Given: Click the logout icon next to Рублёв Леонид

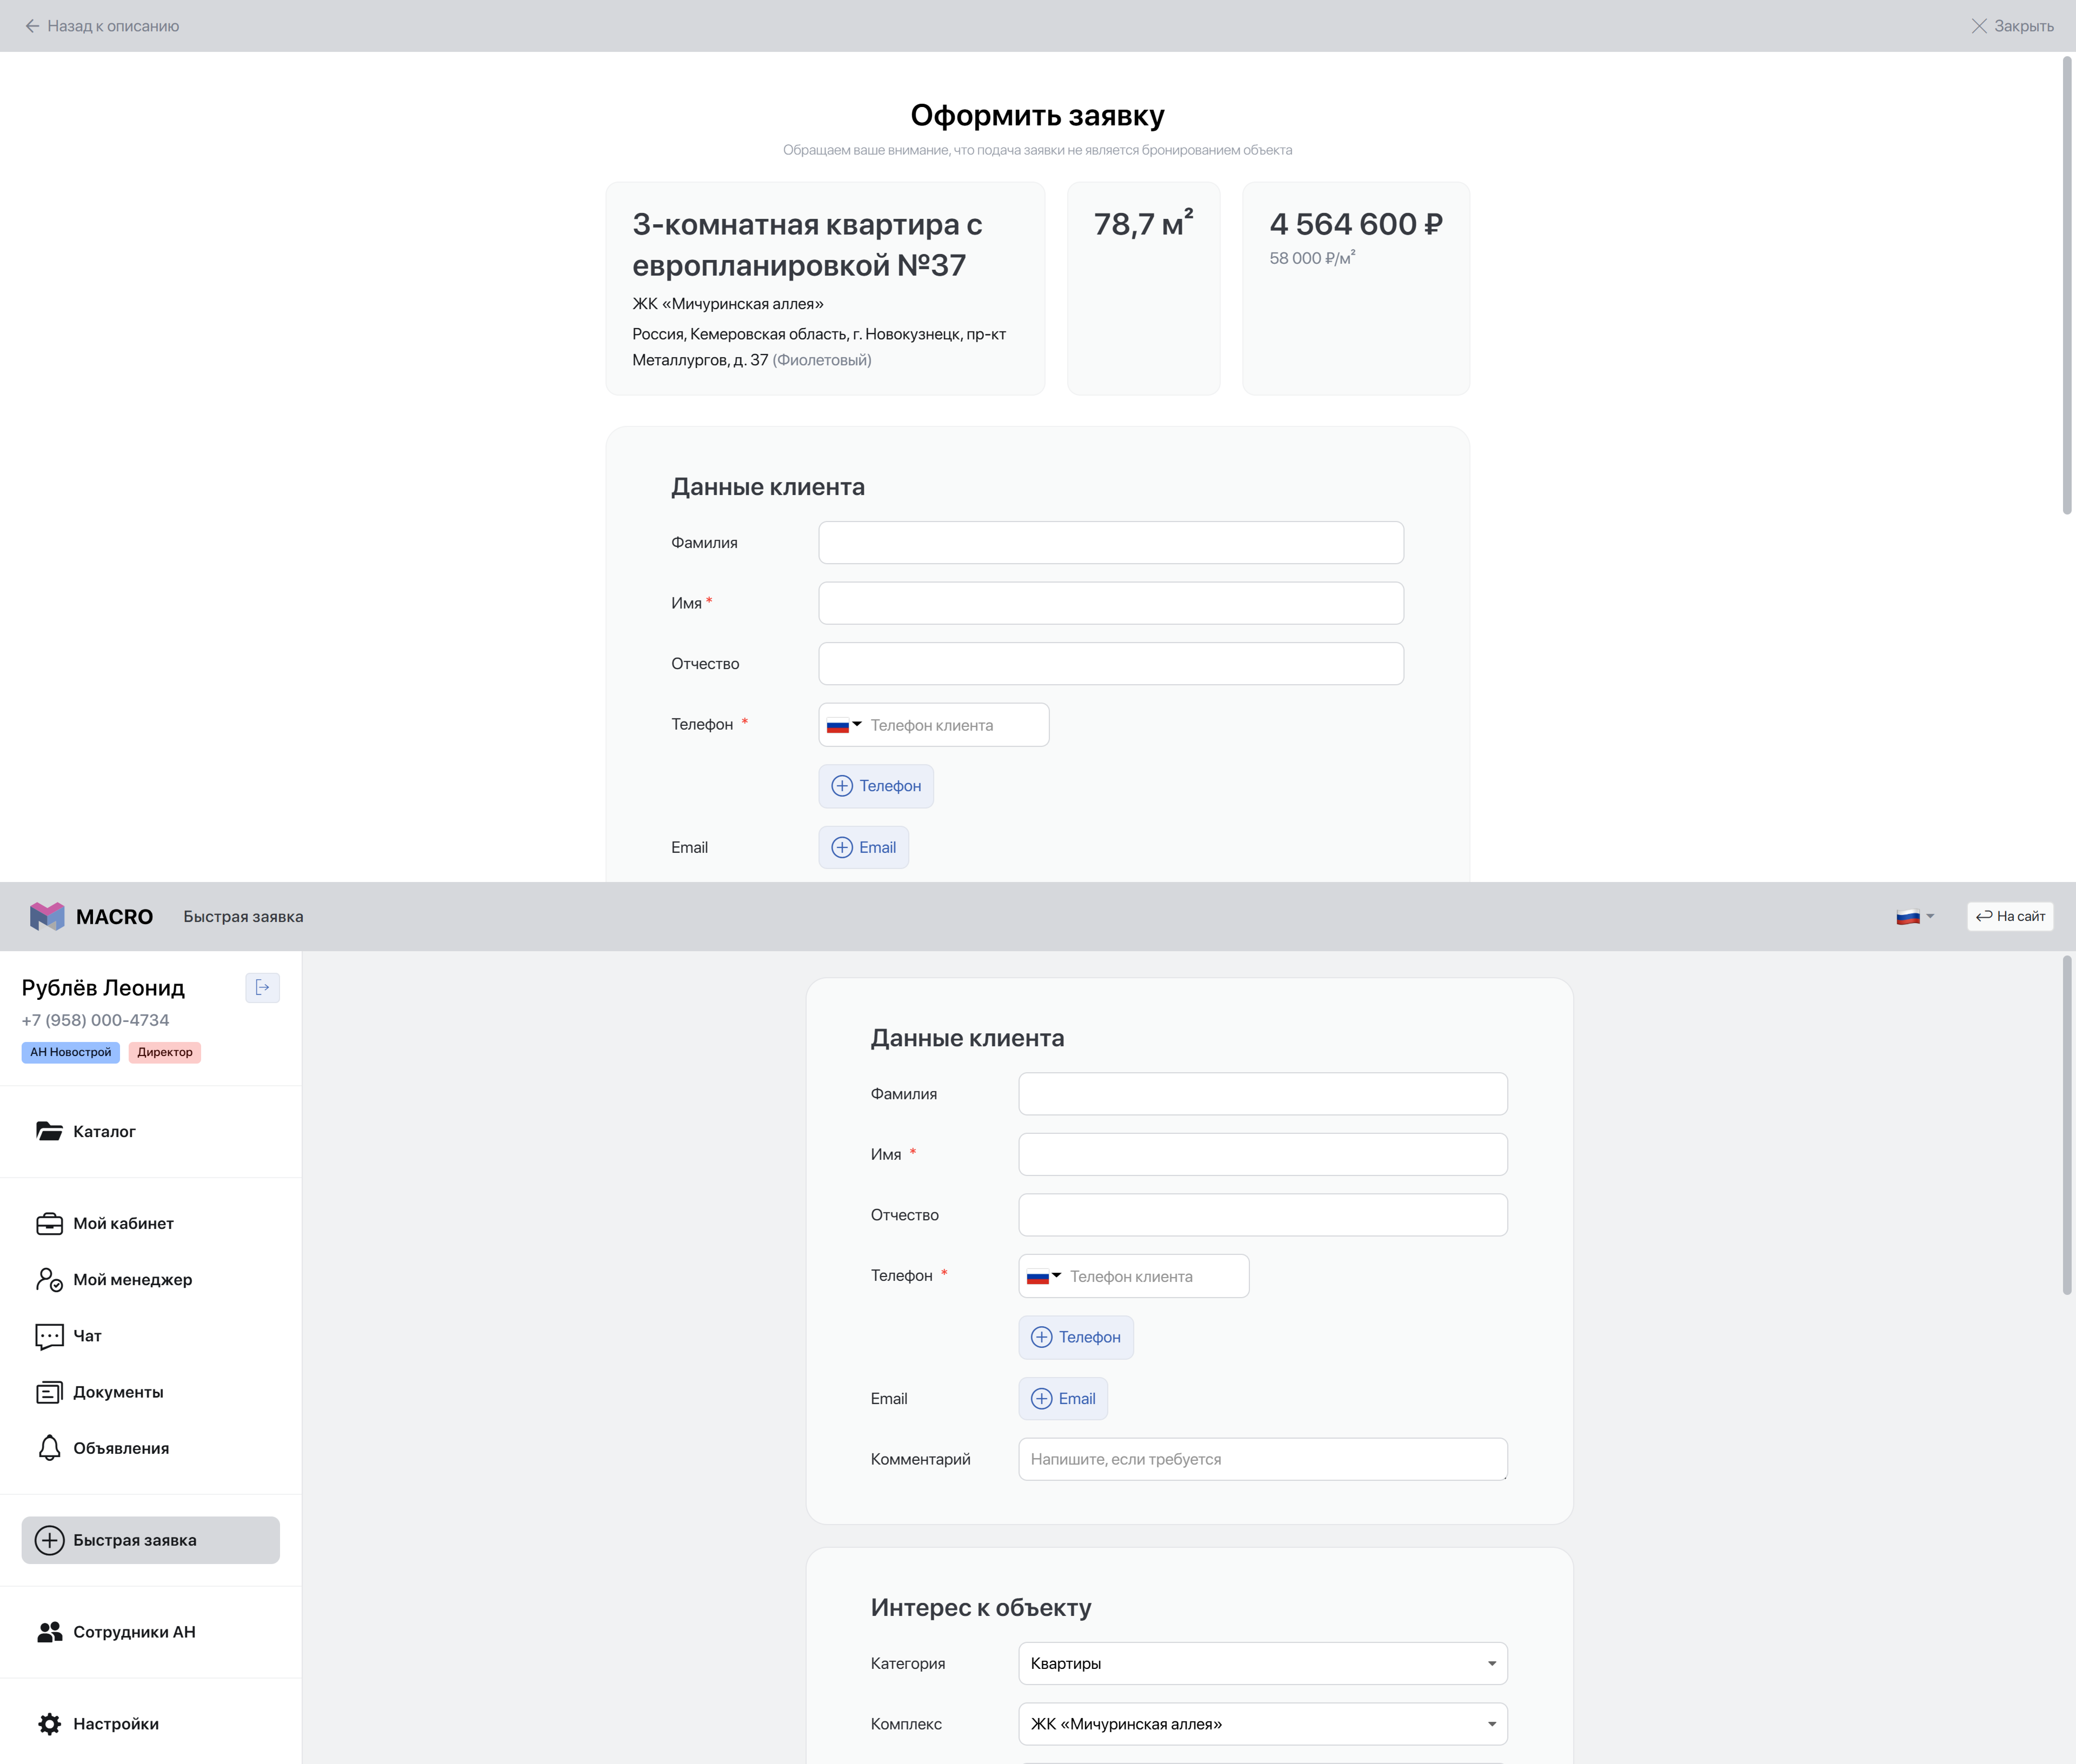Looking at the screenshot, I should coord(262,988).
